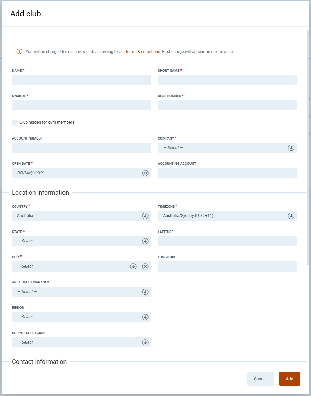Click into the Short Name field
Viewport: 311px width, 396px height.
[x=227, y=80]
